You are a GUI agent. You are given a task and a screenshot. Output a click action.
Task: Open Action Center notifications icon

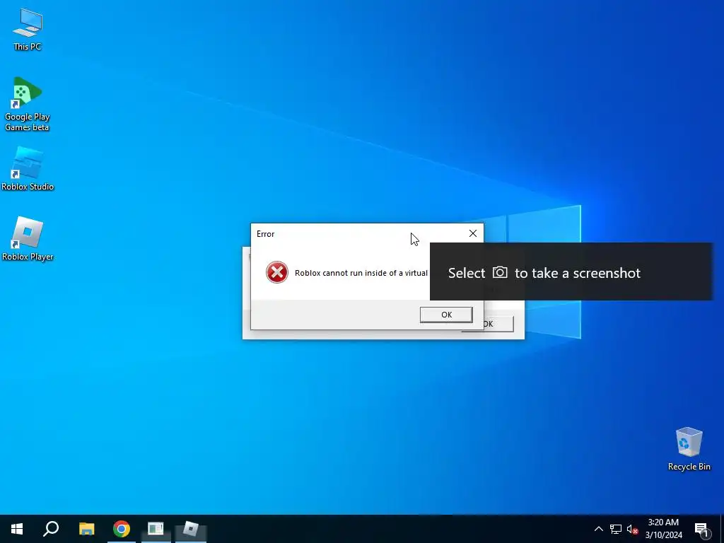701,529
